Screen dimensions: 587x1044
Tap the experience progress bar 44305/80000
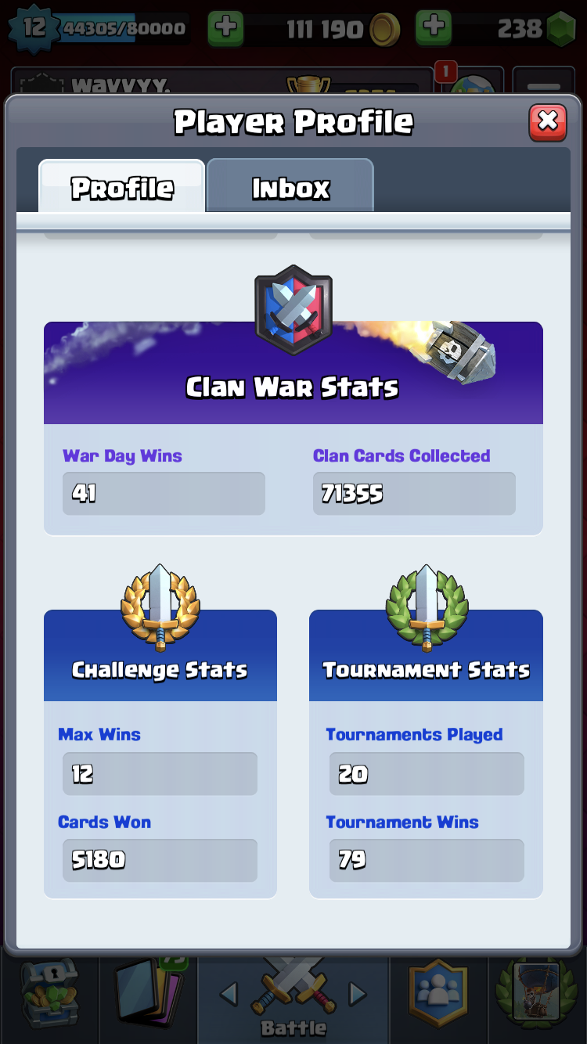[124, 29]
